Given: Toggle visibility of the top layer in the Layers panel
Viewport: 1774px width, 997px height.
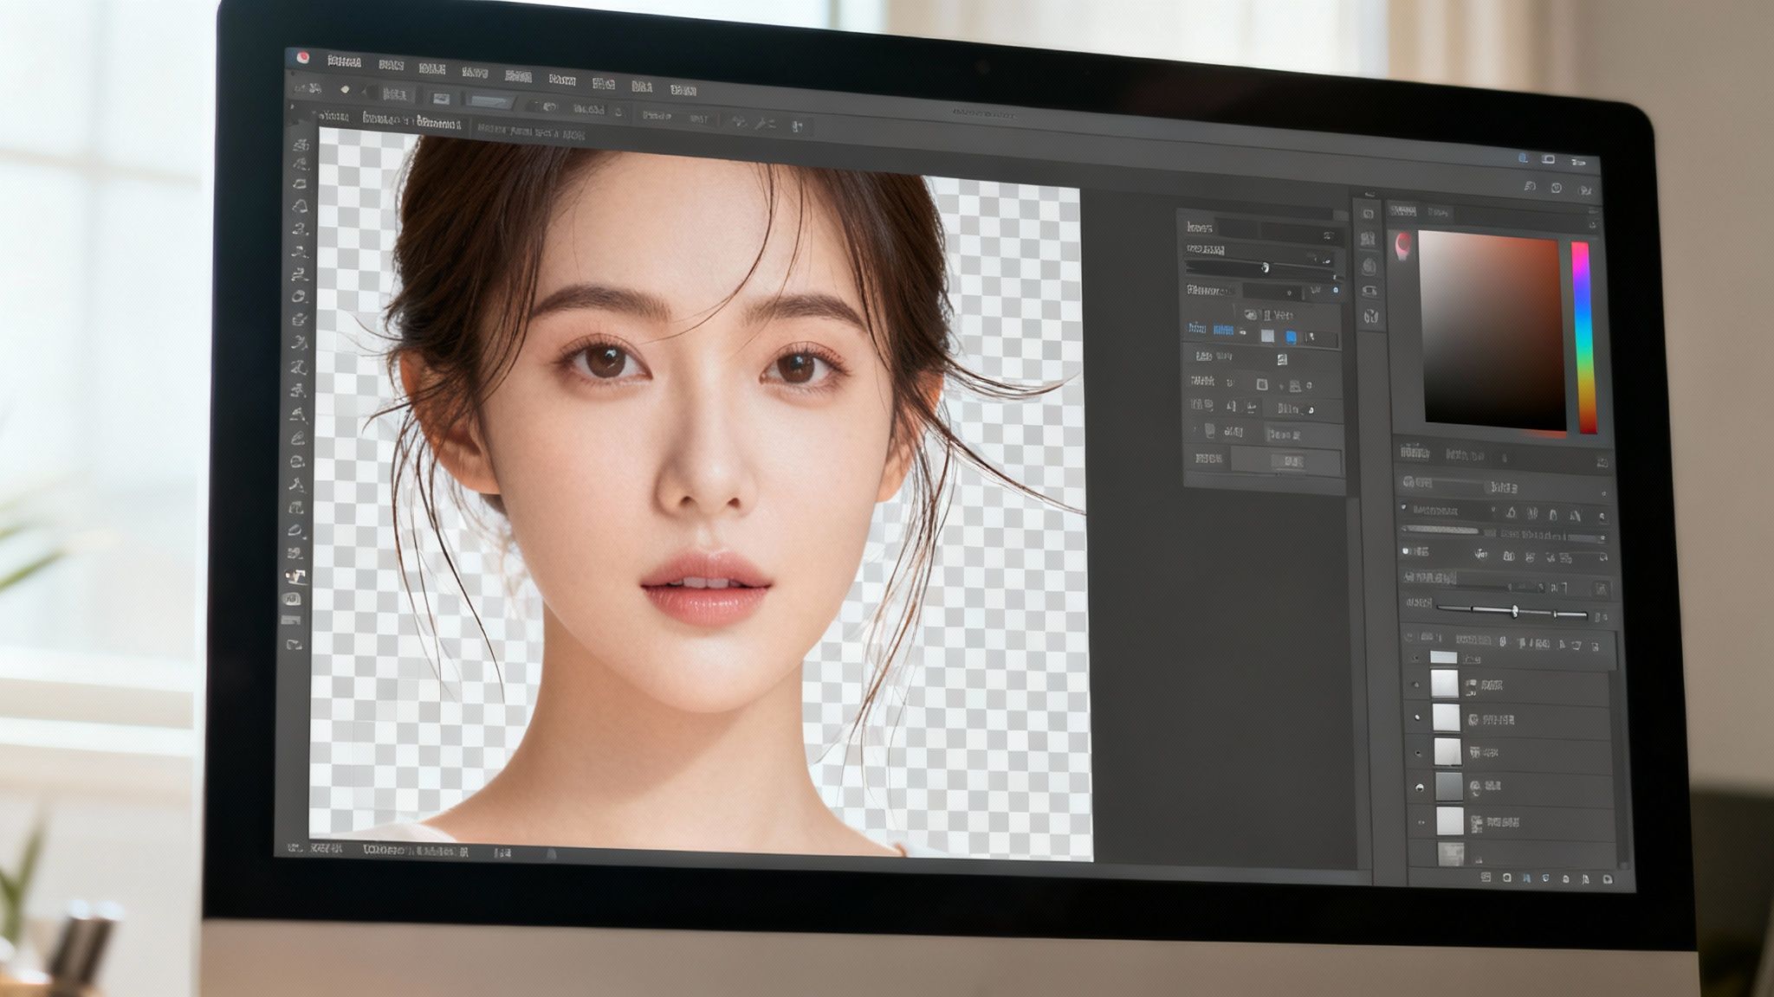Looking at the screenshot, I should [x=1418, y=658].
